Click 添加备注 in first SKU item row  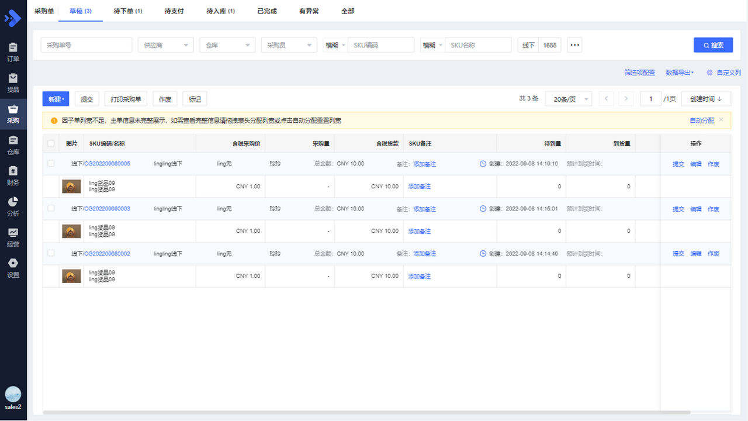pos(420,187)
